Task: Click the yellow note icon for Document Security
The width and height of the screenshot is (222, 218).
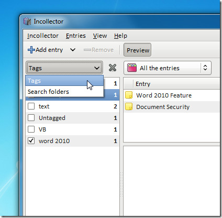Action: (129, 106)
